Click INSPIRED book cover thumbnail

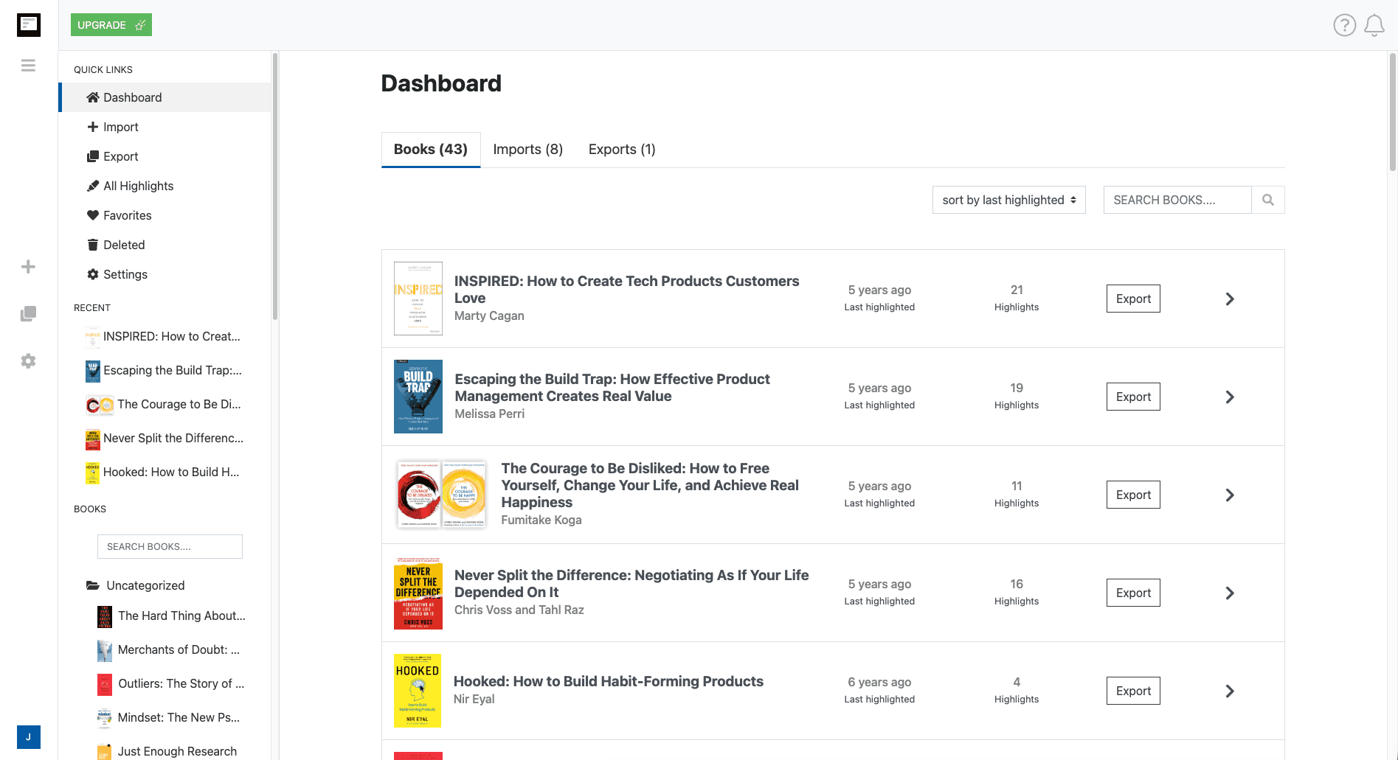click(418, 299)
